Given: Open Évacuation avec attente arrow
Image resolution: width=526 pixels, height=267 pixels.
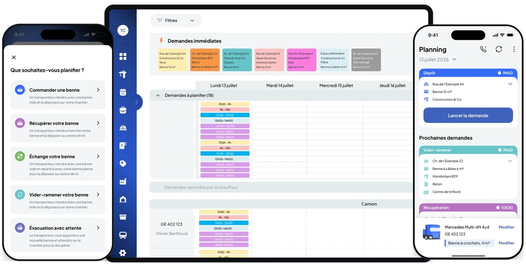Looking at the screenshot, I should pos(98,228).
